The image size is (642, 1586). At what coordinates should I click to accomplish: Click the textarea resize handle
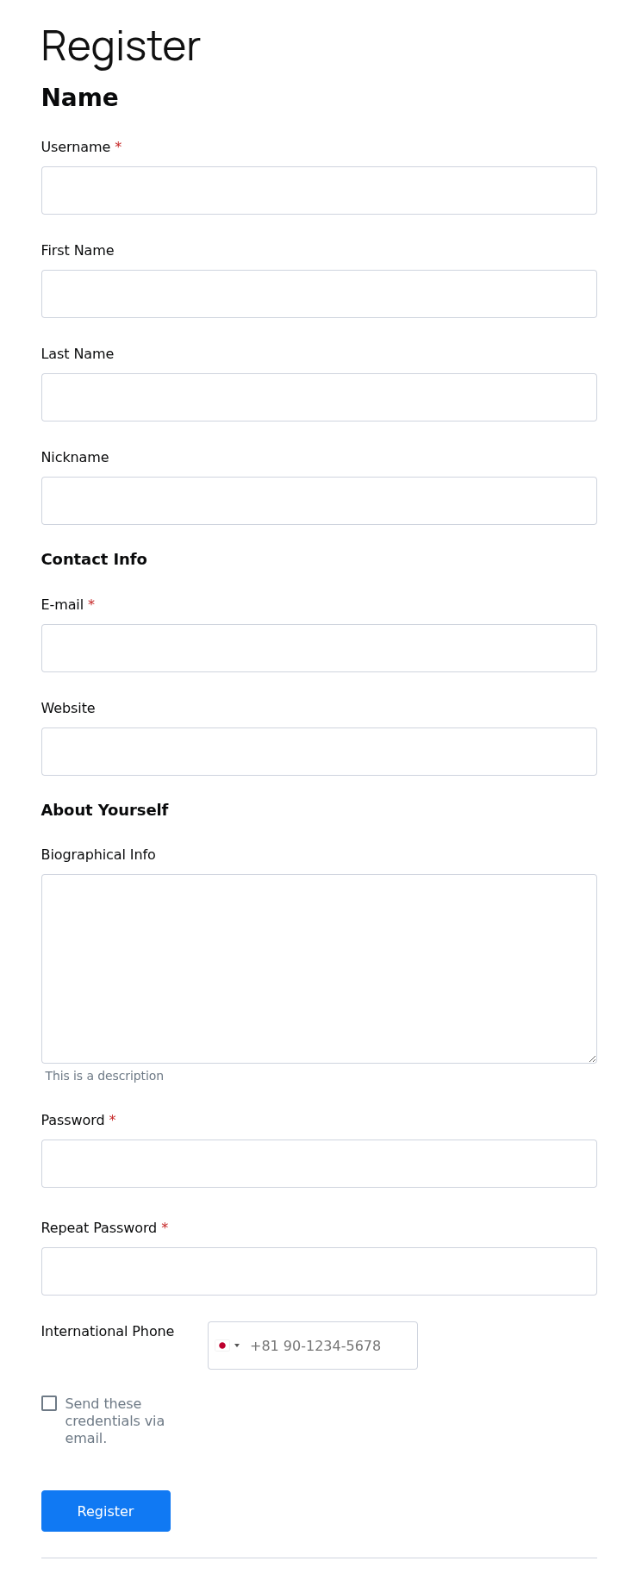point(592,1058)
